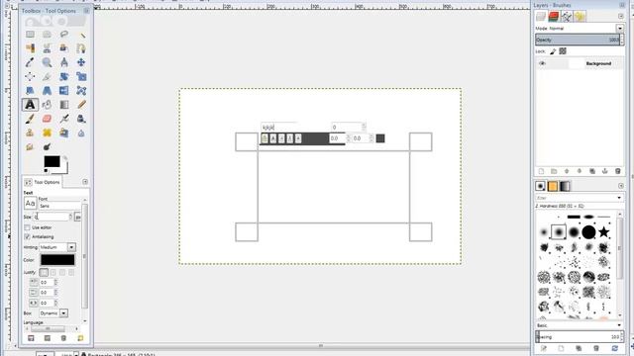Select the Blur/Sharpen tool
This screenshot has width=634, height=356.
coord(81,133)
